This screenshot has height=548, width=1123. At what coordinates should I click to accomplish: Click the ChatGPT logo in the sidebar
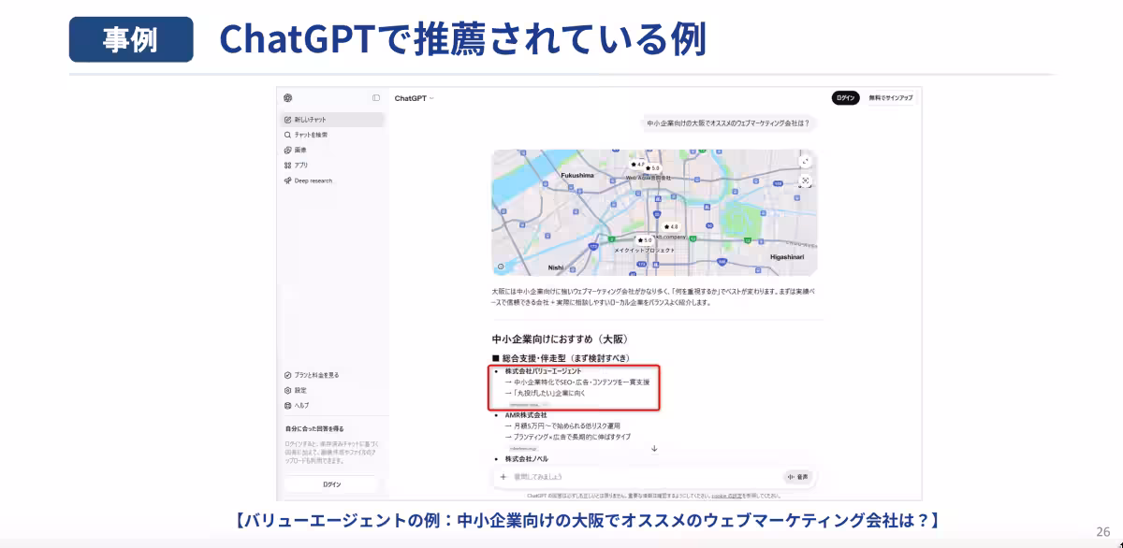click(x=288, y=98)
